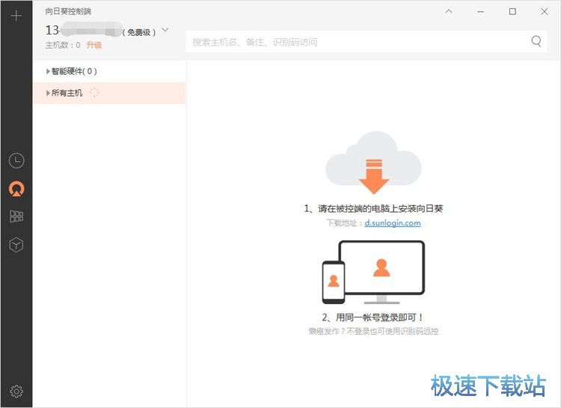Image resolution: width=561 pixels, height=408 pixels.
Task: Select the 所有主机 row text
Action: click(67, 93)
